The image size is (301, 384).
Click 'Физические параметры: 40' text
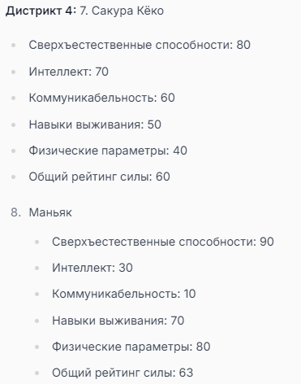[108, 151]
